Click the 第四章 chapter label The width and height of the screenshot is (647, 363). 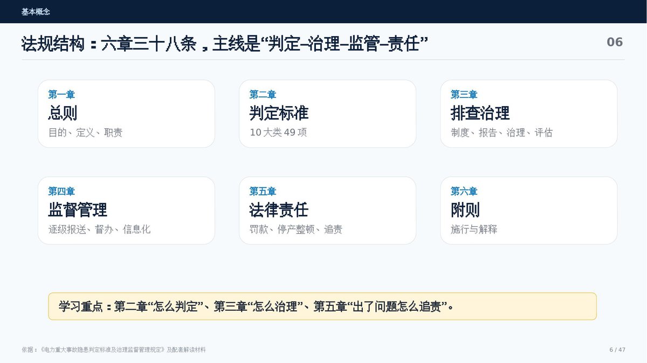pos(61,191)
